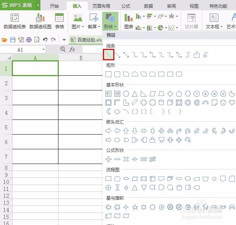Viewport: 236px width, 225px height.
Task: Insert the wave flag shape
Action: point(117,216)
